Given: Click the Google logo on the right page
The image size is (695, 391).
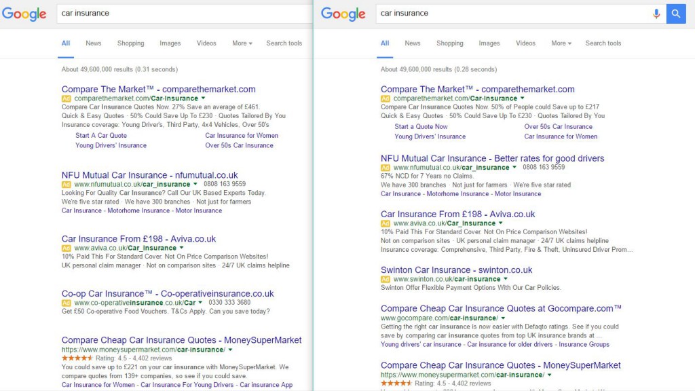Looking at the screenshot, I should coord(343,14).
